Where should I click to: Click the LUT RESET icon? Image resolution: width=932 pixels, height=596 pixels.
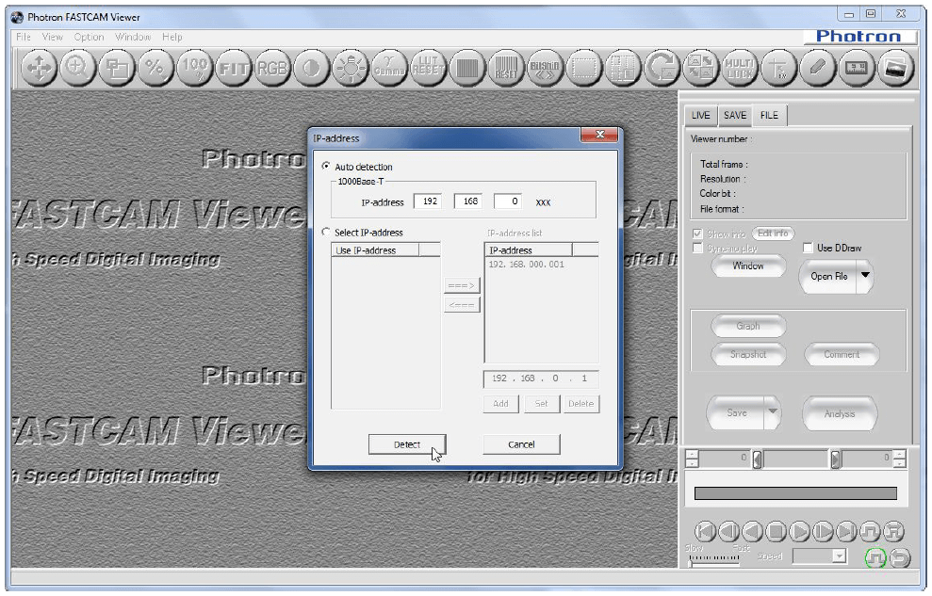coord(428,69)
